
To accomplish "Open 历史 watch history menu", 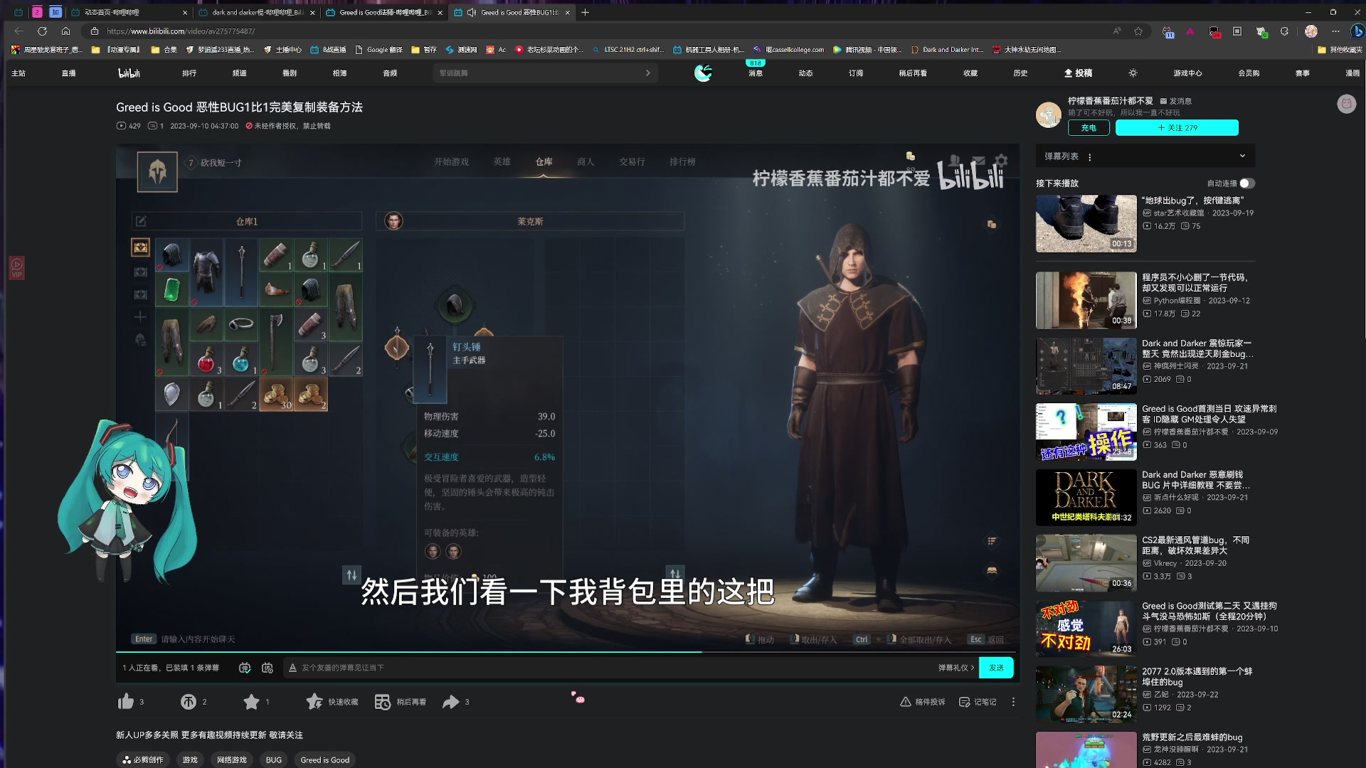I will coord(1020,73).
